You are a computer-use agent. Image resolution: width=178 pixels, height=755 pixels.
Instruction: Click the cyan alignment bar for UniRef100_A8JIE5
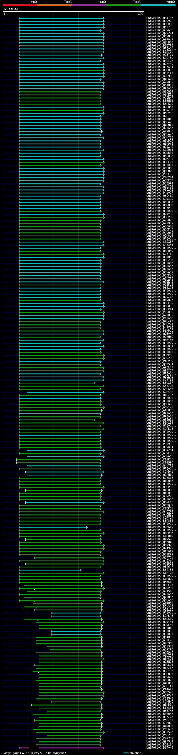coord(61,18)
